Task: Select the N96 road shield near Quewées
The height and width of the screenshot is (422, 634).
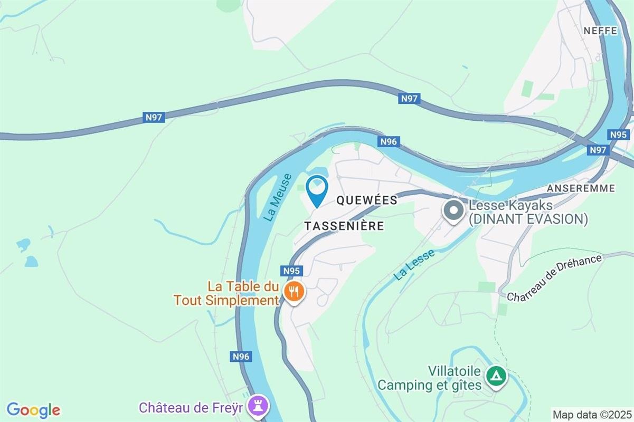Action: (389, 141)
